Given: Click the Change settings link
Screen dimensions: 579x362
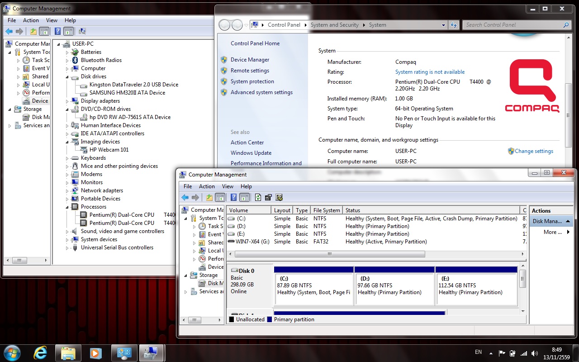Looking at the screenshot, I should [534, 151].
